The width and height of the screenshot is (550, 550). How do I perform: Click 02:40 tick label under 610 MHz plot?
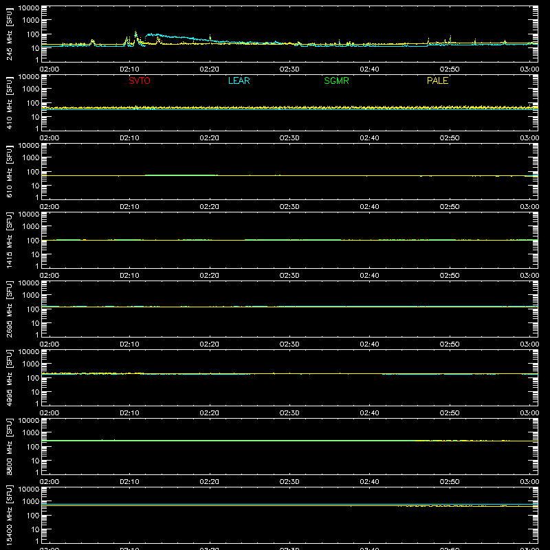tap(369, 207)
